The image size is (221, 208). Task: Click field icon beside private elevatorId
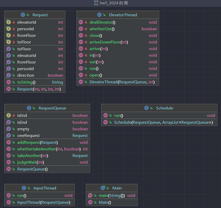click(9, 22)
